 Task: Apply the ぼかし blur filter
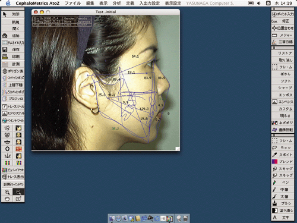pos(283,74)
